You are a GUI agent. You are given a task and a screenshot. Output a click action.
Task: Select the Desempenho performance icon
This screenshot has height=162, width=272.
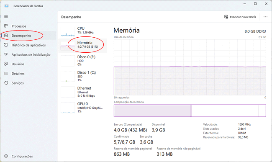coord(6,36)
